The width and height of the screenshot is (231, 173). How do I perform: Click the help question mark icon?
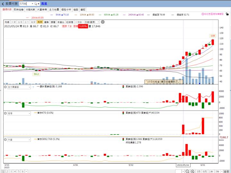click(x=33, y=87)
